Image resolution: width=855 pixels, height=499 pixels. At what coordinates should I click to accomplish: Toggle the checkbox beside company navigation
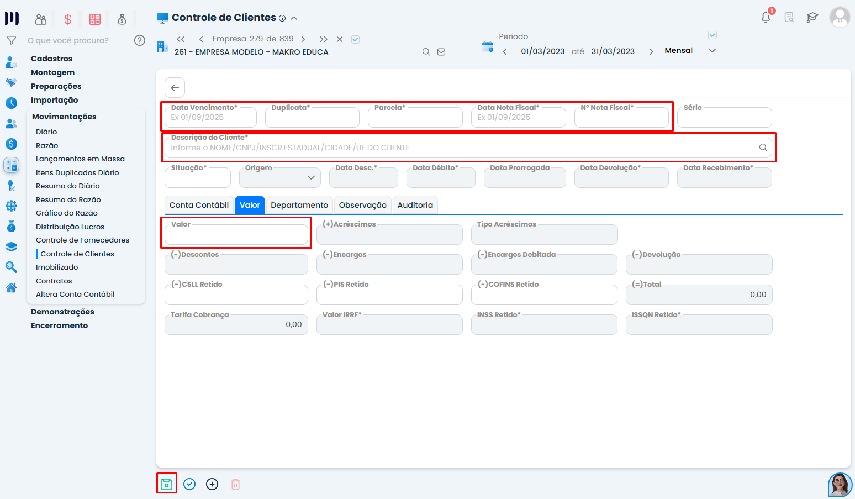pos(356,39)
